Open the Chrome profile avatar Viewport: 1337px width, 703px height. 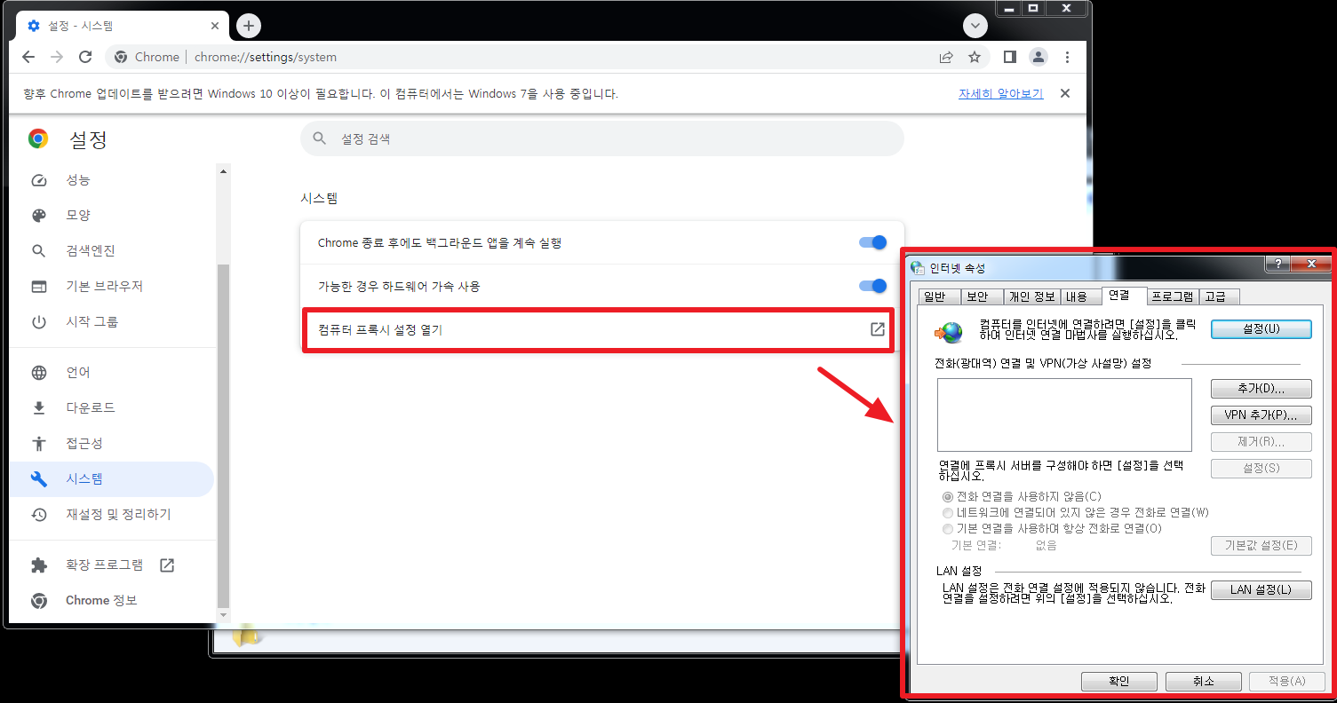click(x=1038, y=57)
